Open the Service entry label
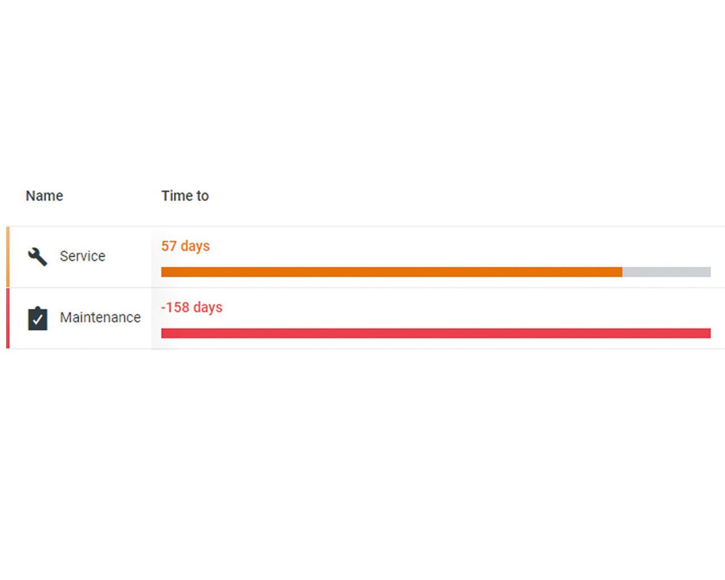This screenshot has height=580, width=725. point(83,257)
